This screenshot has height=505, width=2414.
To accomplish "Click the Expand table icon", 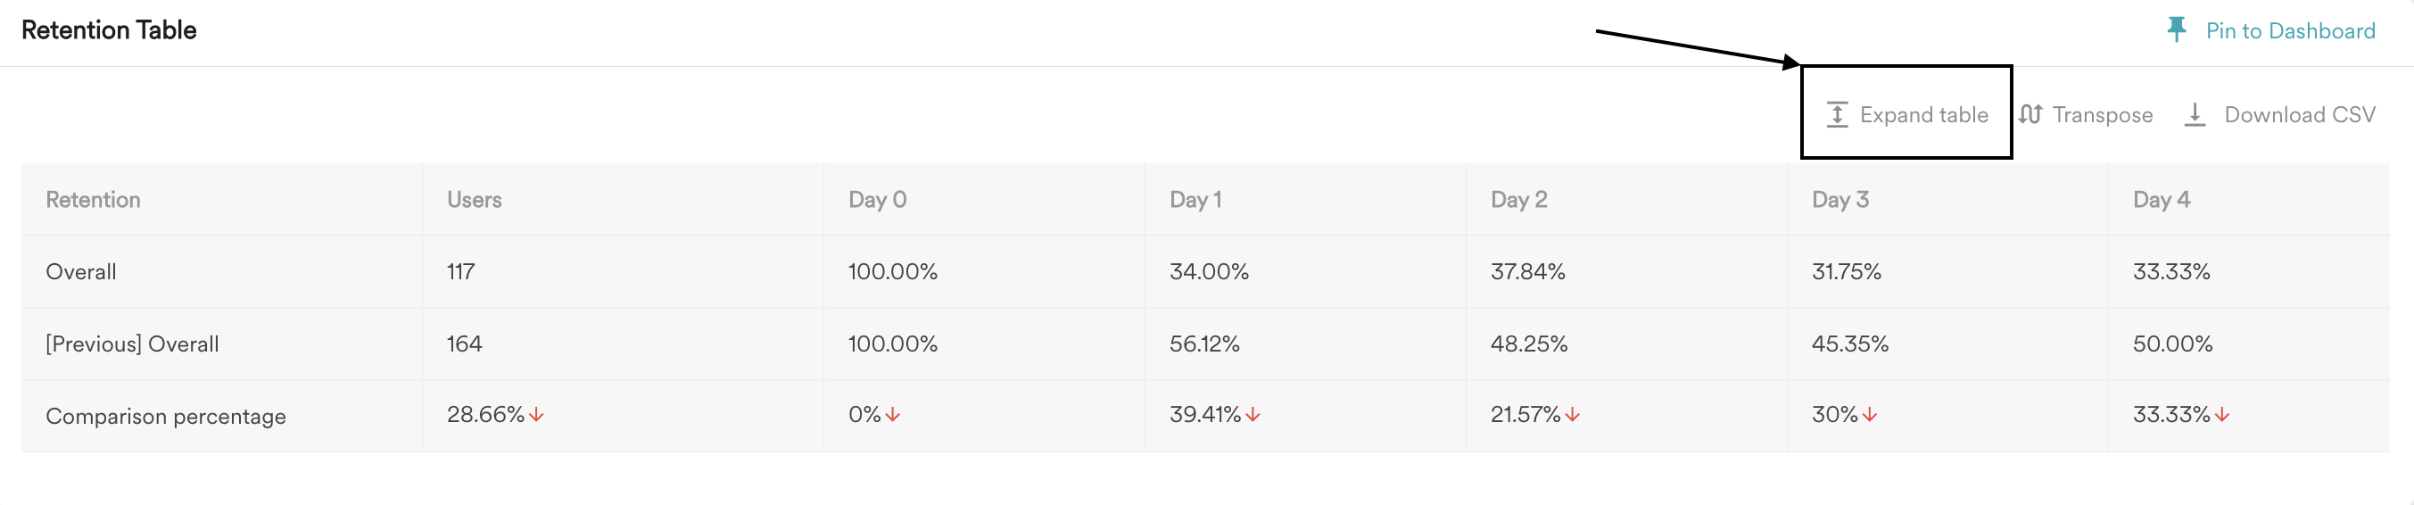I will tap(1837, 114).
